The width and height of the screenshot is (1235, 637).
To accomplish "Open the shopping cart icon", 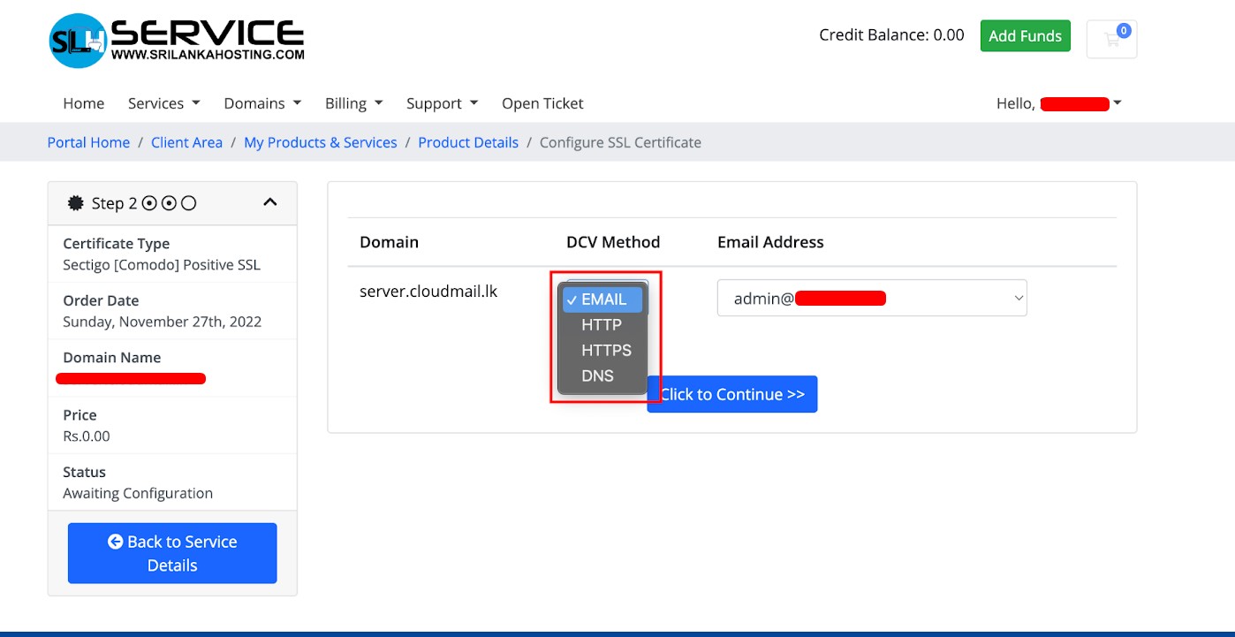I will pyautogui.click(x=1111, y=39).
